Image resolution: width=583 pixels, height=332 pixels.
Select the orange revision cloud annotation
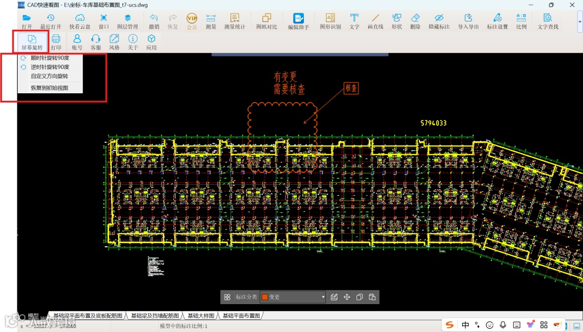[282, 137]
